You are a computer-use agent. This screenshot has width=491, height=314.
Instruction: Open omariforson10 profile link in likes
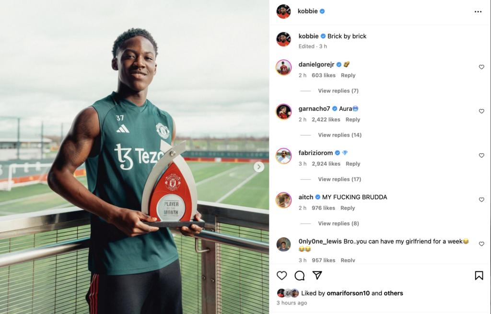pos(348,293)
